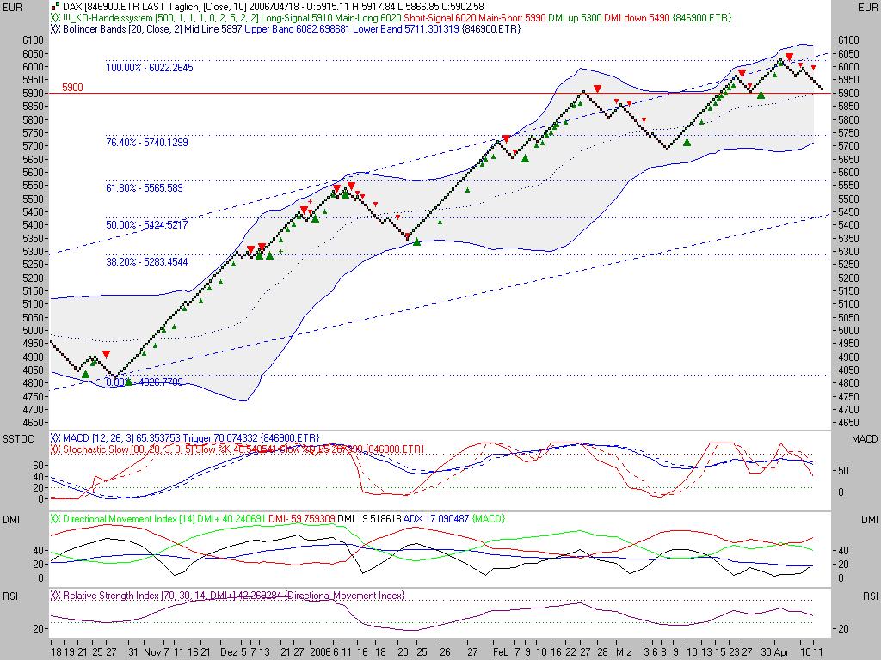Click the small chart icon before DAX title

(55, 6)
